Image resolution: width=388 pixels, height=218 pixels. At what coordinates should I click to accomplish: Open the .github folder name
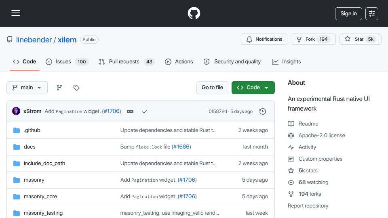point(32,130)
